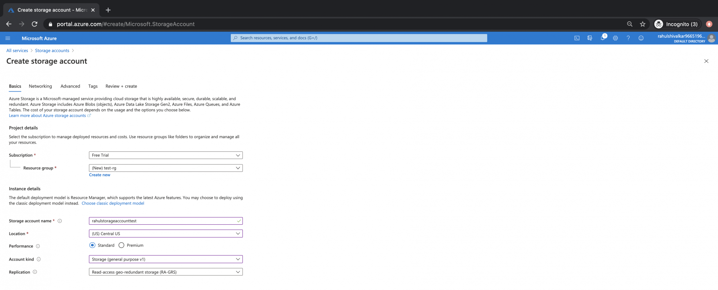The width and height of the screenshot is (718, 290).
Task: Open Learn more about Azure storage accounts
Action: point(50,116)
